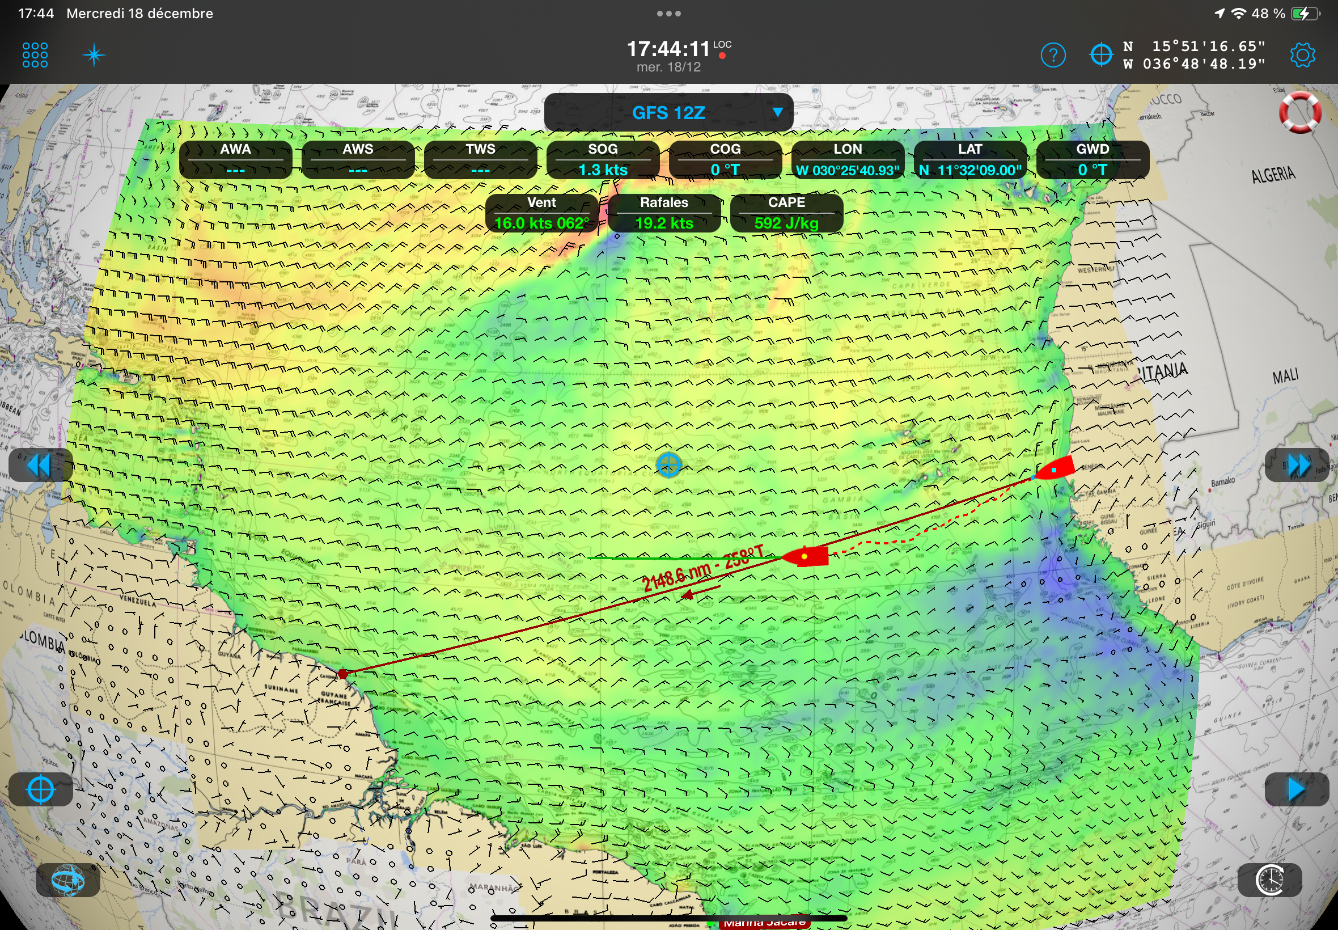Viewport: 1338px width, 930px height.
Task: Open the help question mark icon
Action: coord(1053,56)
